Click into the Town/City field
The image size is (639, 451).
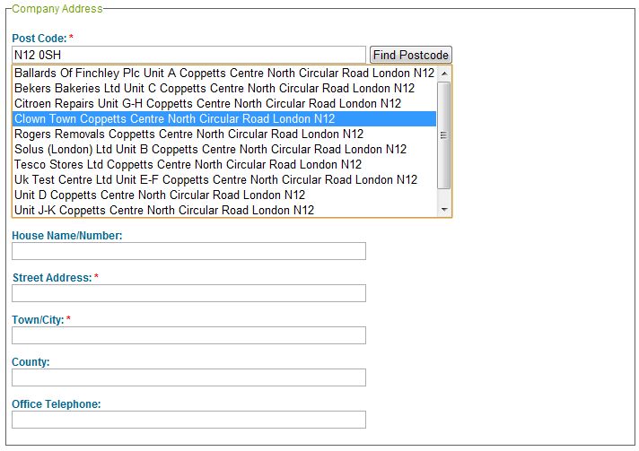pos(188,335)
